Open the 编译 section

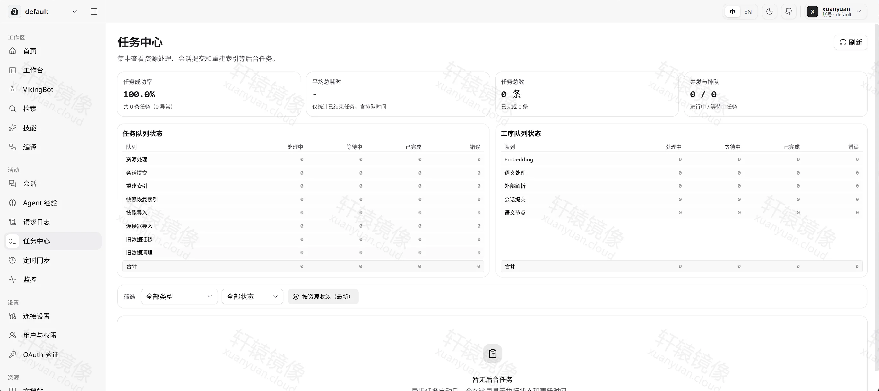pos(53,147)
